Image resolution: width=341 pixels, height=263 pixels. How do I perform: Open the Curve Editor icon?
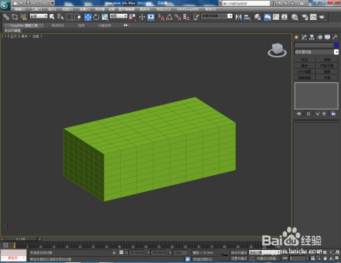click(276, 17)
